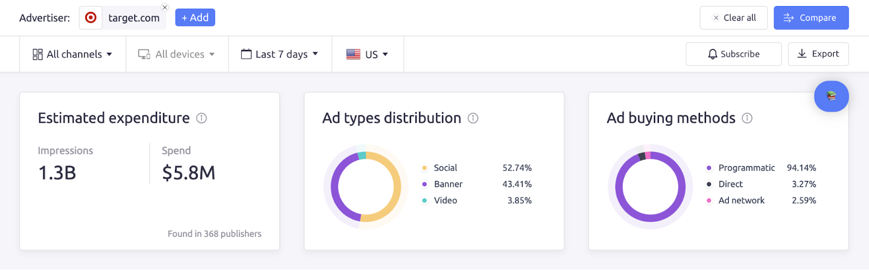Click the blue Compare button
Image resolution: width=869 pixels, height=270 pixels.
click(x=811, y=18)
